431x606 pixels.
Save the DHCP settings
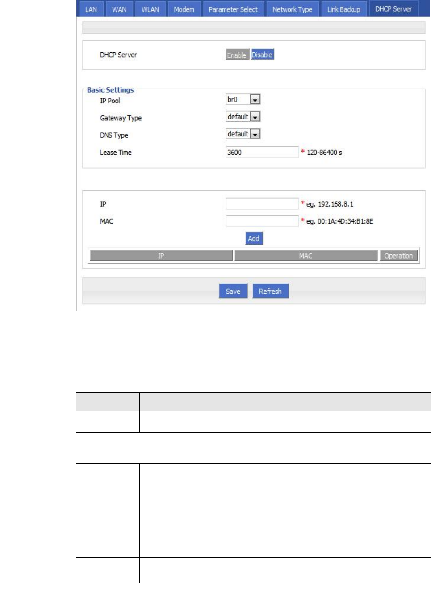[233, 291]
